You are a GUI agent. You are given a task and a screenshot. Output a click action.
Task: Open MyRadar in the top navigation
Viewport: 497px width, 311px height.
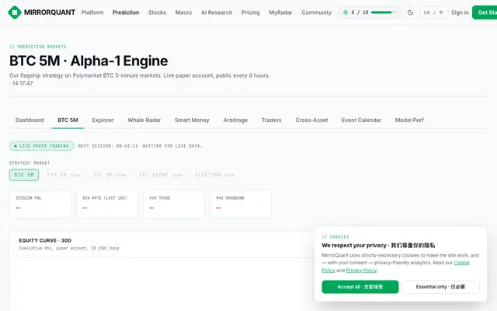click(x=280, y=12)
